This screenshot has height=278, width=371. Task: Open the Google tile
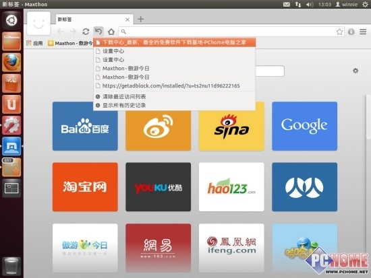304,126
